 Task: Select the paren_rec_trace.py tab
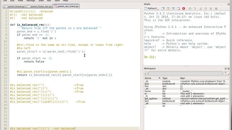point(66,6)
